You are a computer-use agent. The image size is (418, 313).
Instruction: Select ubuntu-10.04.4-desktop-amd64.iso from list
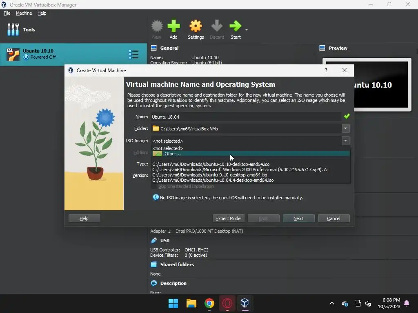coord(251,180)
